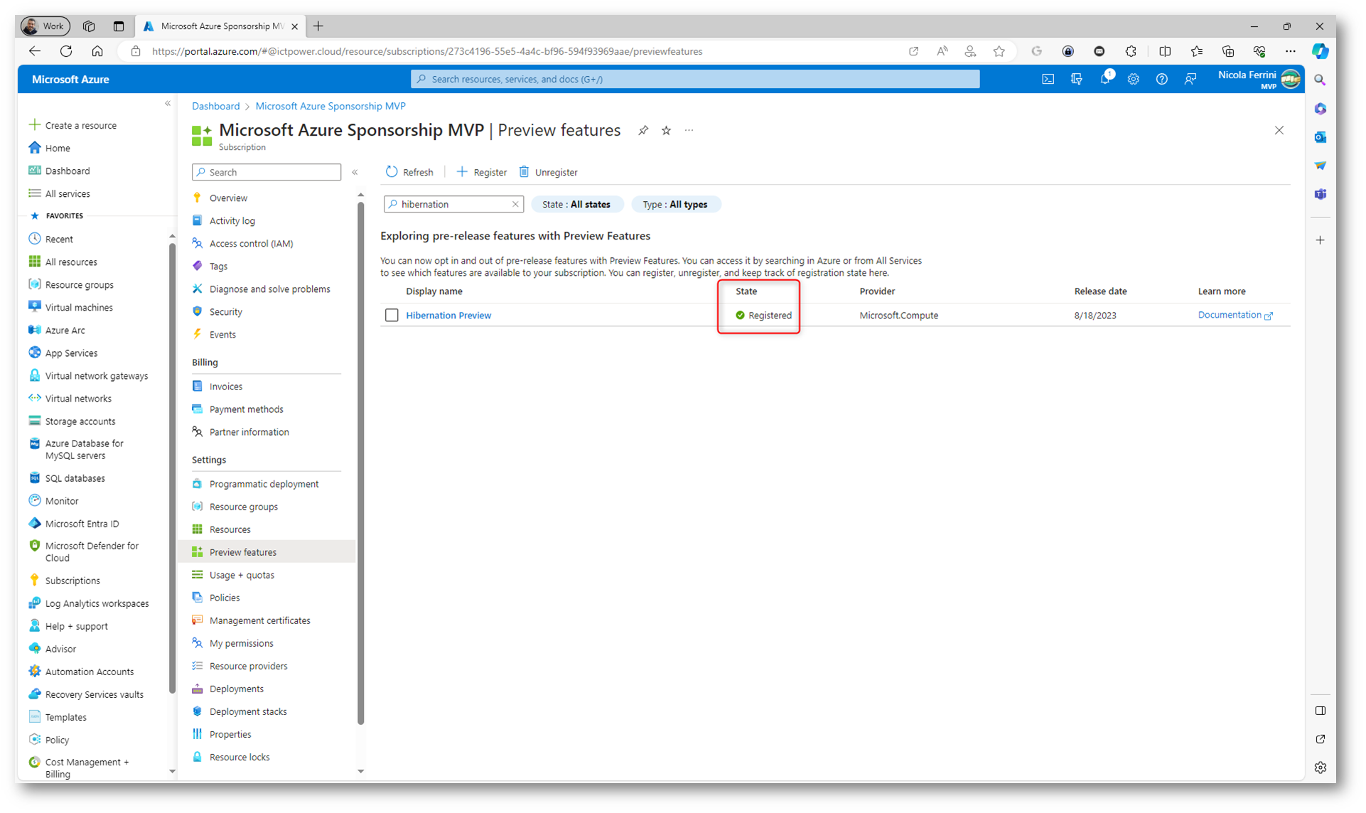This screenshot has width=1366, height=813.
Task: Close the Microsoft Azure Sponsorship tab
Action: (294, 26)
